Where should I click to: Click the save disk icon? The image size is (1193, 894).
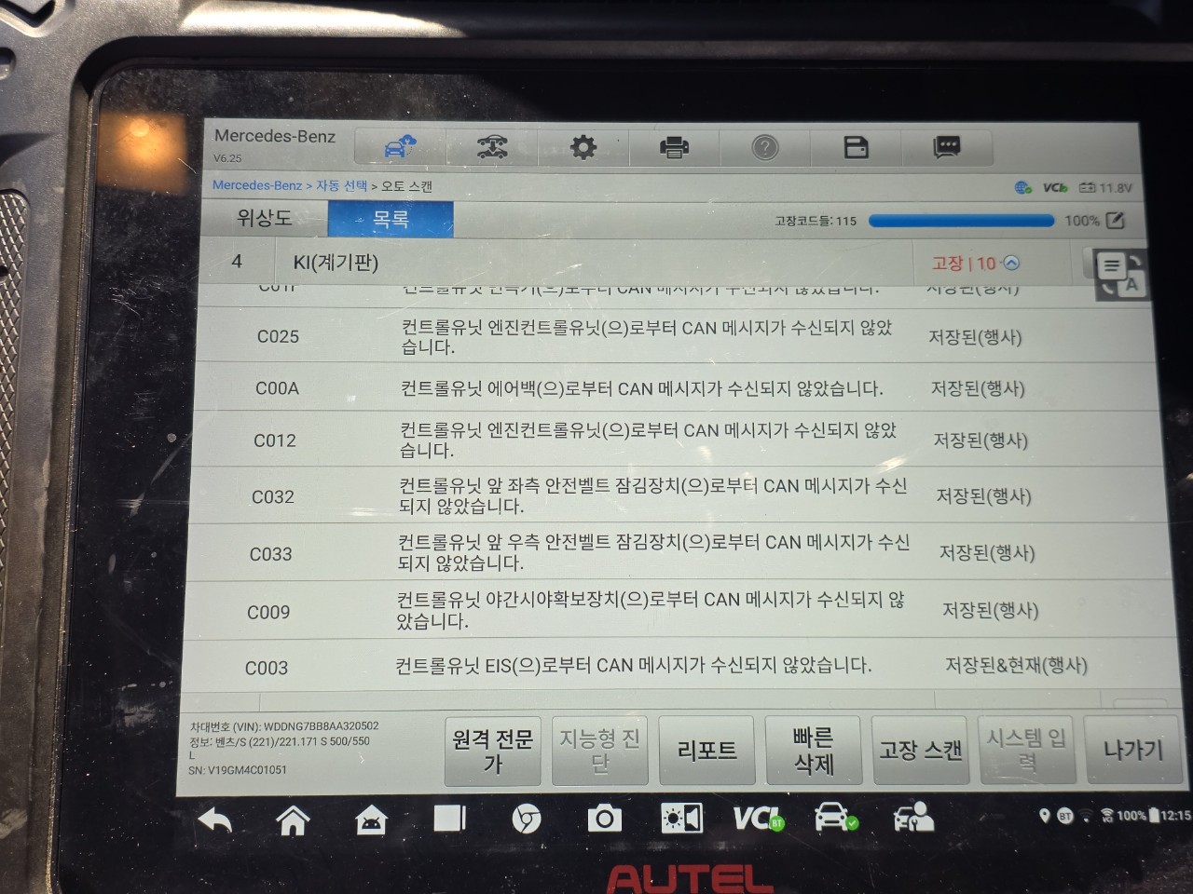856,147
